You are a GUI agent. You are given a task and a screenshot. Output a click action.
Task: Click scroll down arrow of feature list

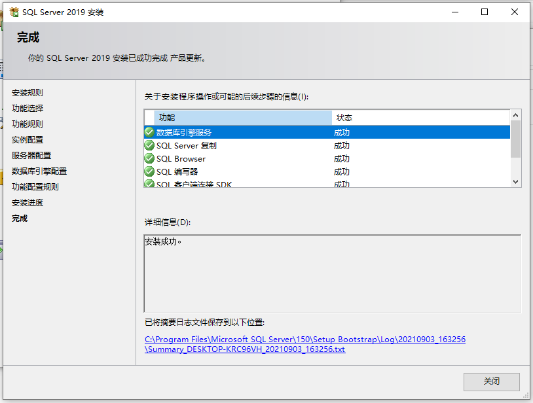click(516, 182)
